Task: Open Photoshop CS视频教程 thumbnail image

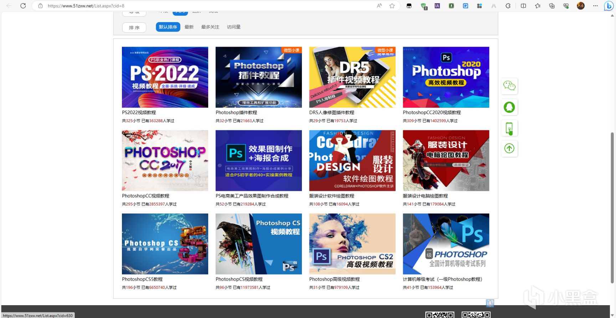Action: (259, 244)
